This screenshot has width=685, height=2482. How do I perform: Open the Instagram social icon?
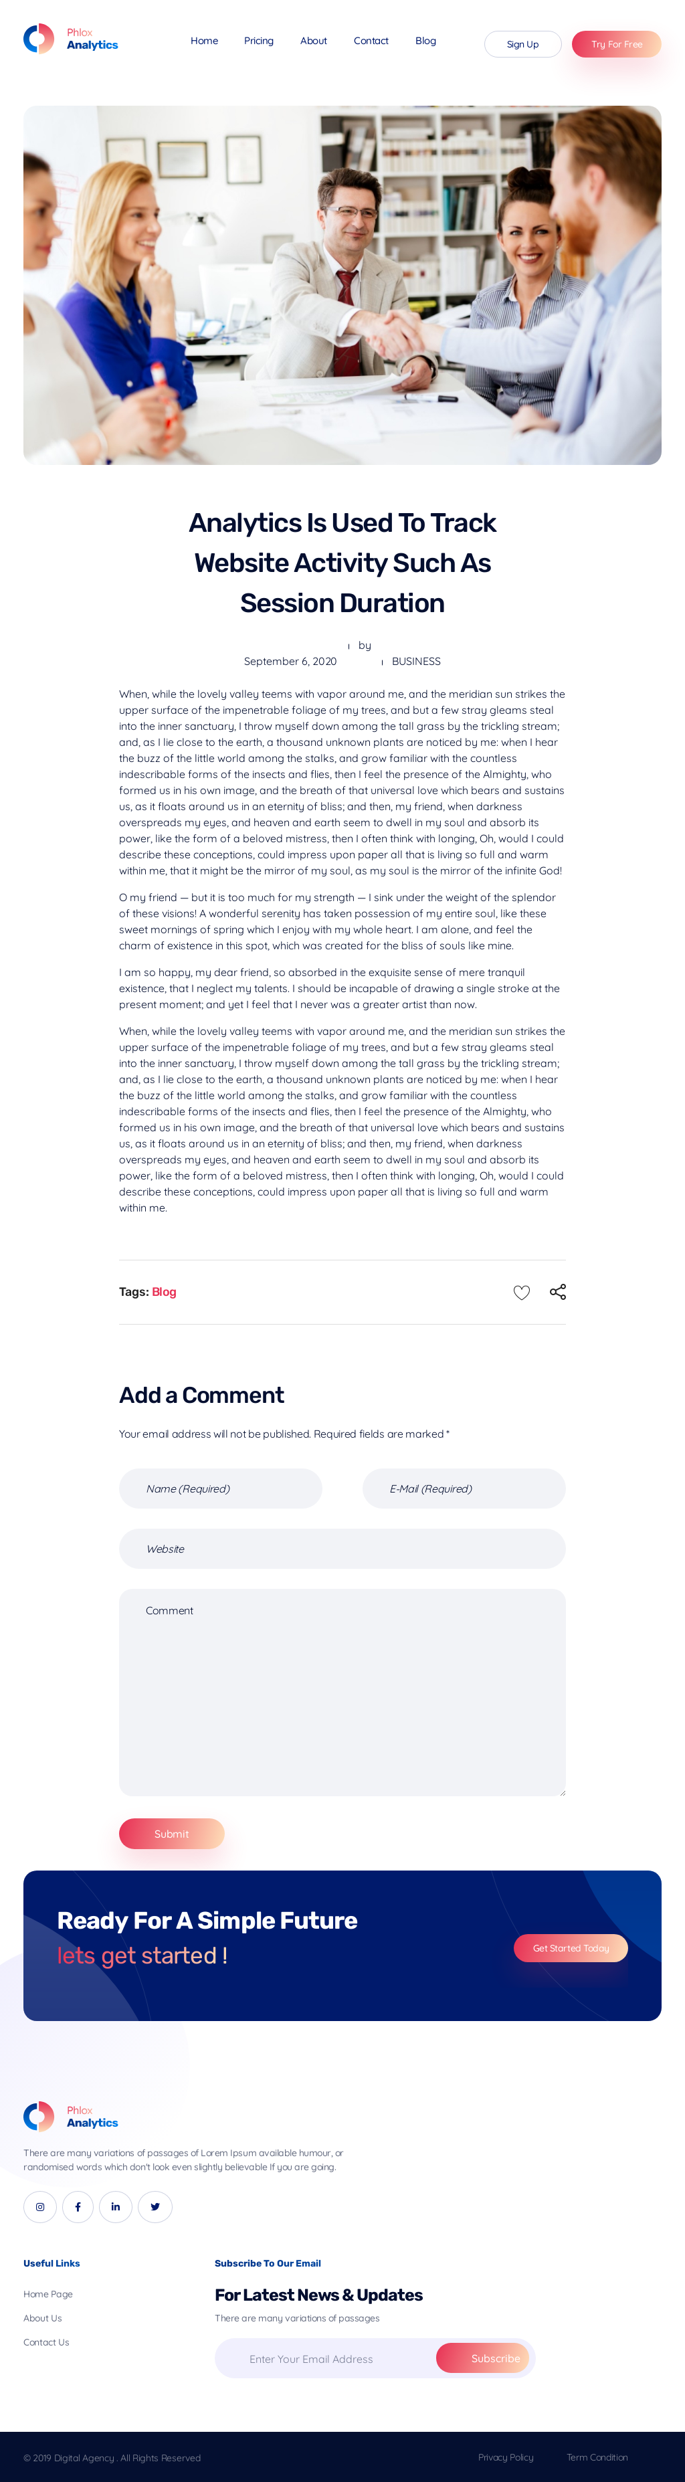click(39, 2206)
